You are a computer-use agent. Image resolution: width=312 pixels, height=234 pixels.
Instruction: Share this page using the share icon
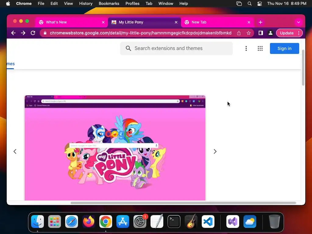tap(239, 33)
